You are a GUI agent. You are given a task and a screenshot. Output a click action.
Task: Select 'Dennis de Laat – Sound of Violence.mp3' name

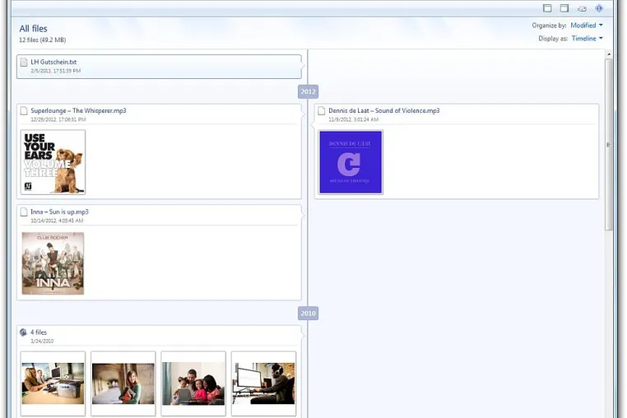[384, 111]
